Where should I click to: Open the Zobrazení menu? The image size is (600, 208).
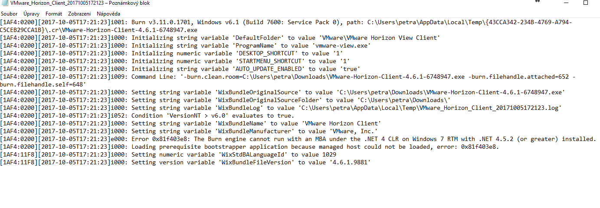click(x=79, y=14)
